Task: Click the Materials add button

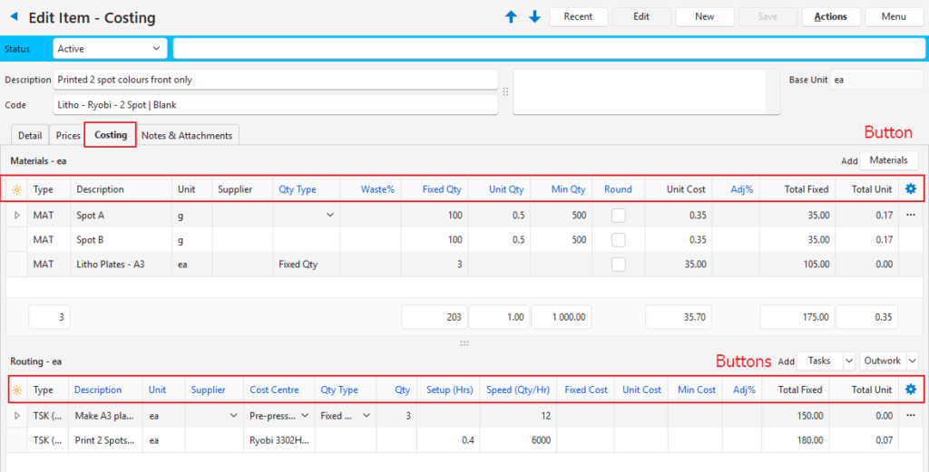Action: [x=889, y=160]
